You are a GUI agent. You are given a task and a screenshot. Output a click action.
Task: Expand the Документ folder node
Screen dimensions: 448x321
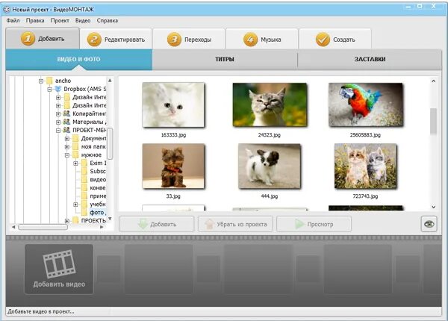point(67,139)
